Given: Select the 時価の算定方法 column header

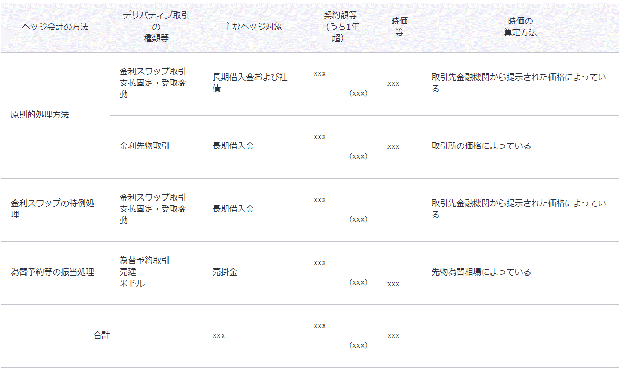Looking at the screenshot, I should pyautogui.click(x=520, y=27).
